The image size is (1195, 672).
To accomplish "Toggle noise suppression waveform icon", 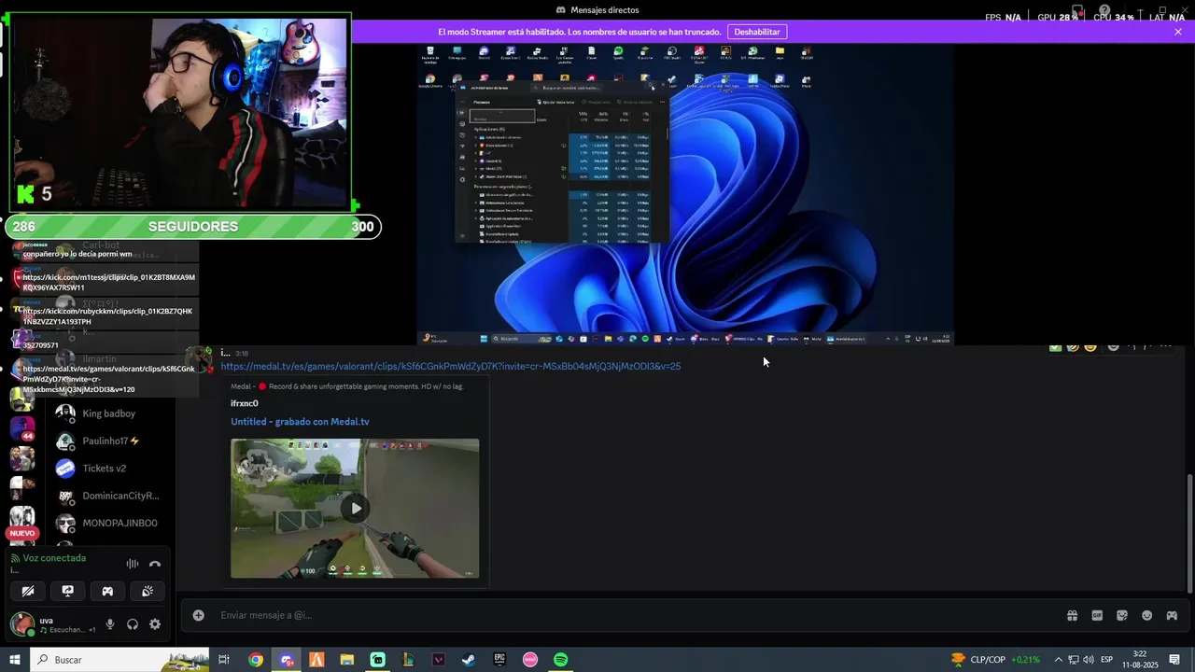I will [133, 564].
